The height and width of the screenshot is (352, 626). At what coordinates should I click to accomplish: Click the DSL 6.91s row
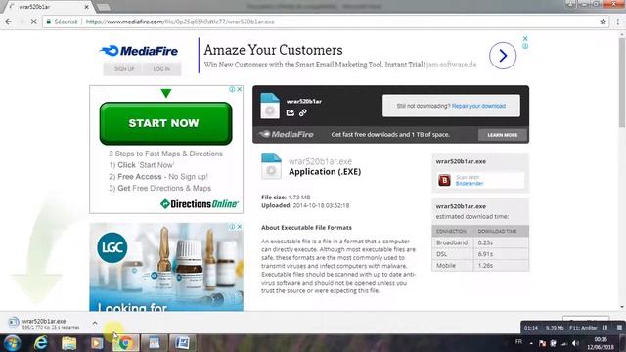point(480,254)
